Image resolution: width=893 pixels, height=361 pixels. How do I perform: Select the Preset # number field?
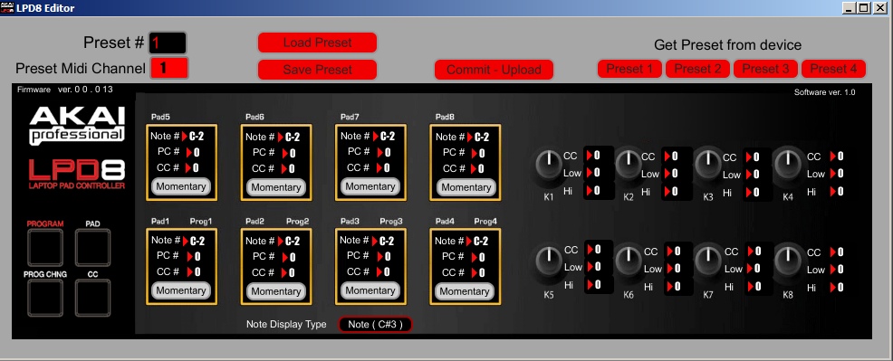point(168,43)
